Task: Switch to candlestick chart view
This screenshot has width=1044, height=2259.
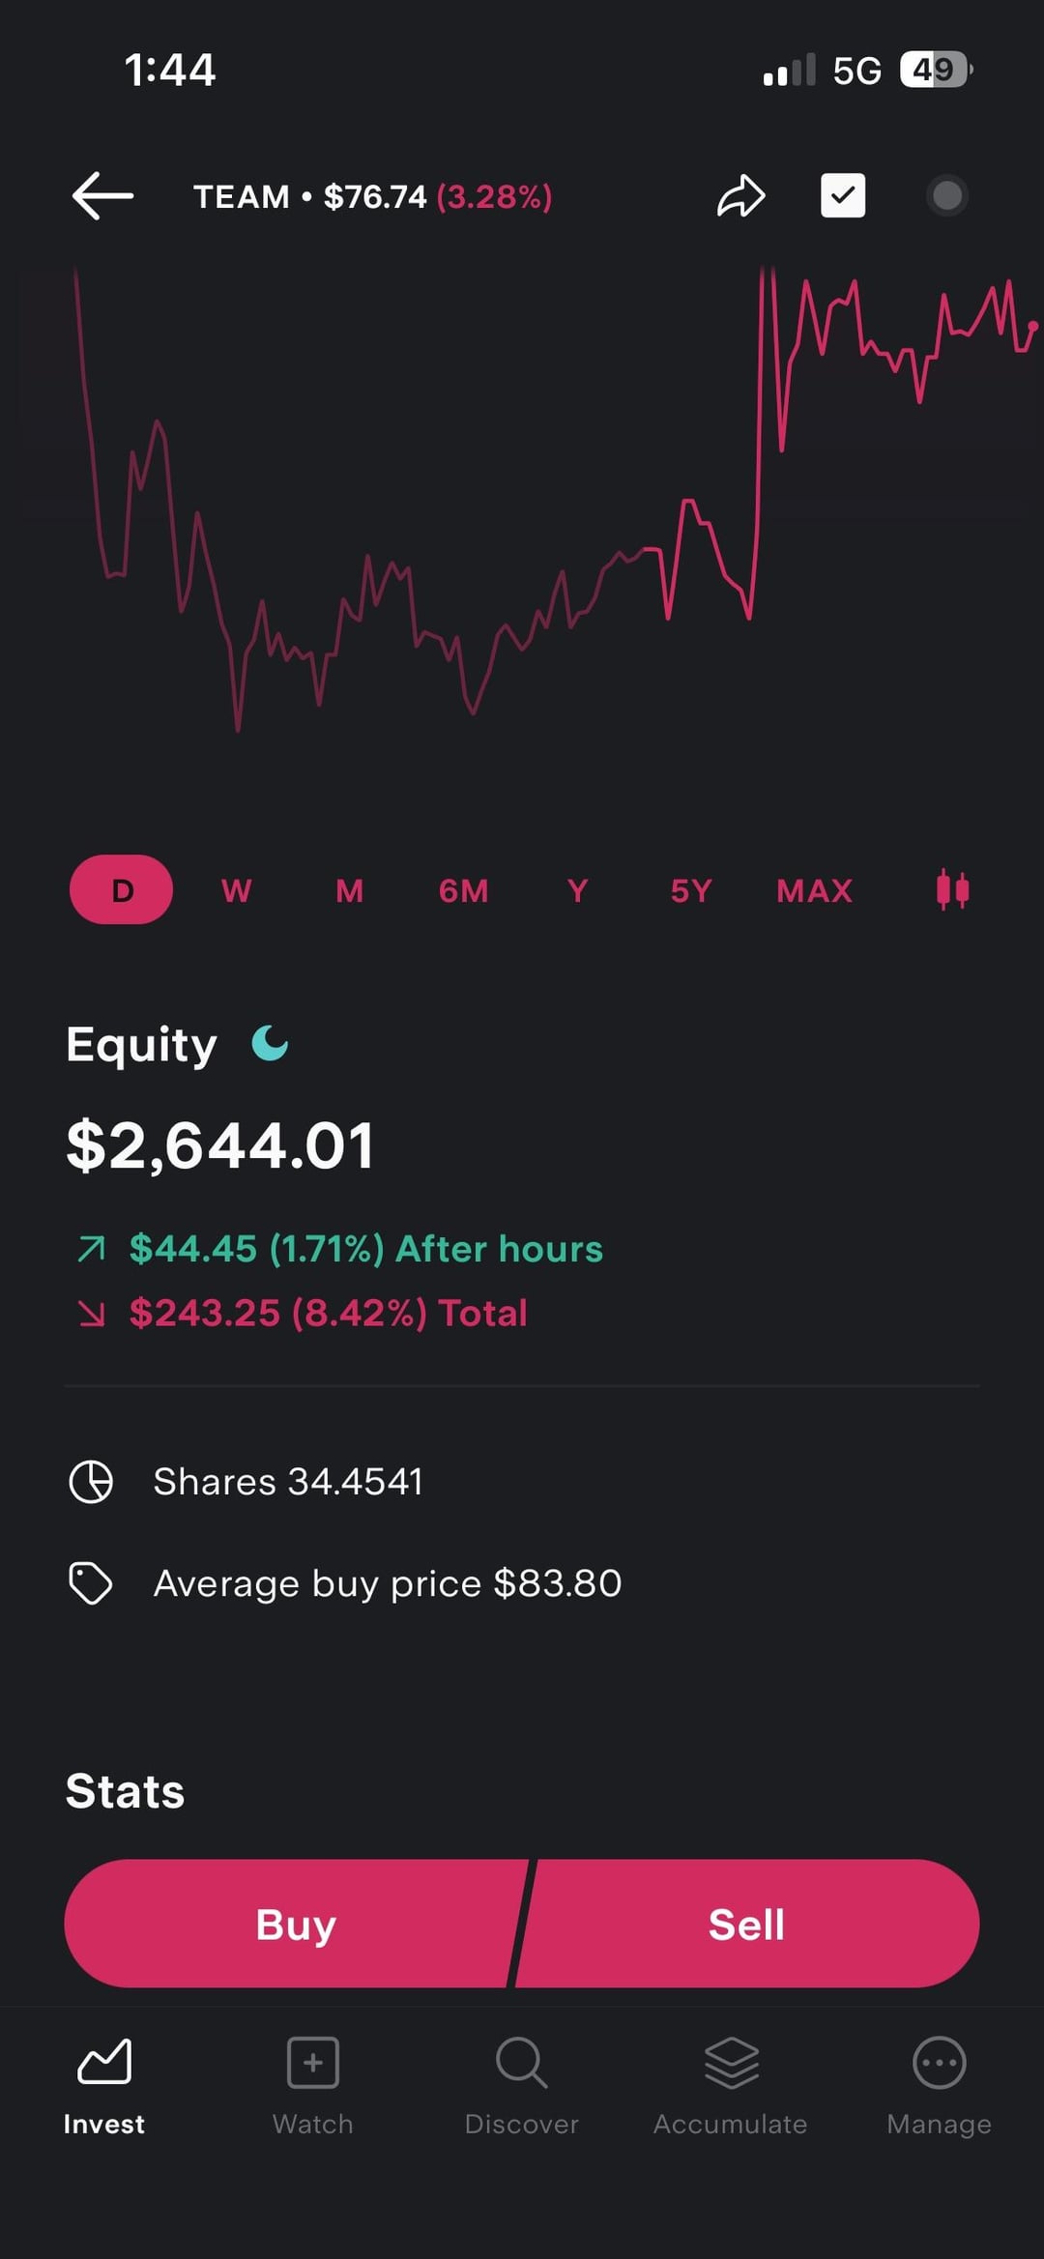Action: [x=952, y=889]
